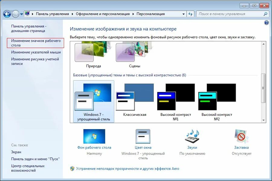Image resolution: width=272 pixels, height=181 pixels.
Task: Open Панель управления - домашняя страница
Action: (29, 28)
